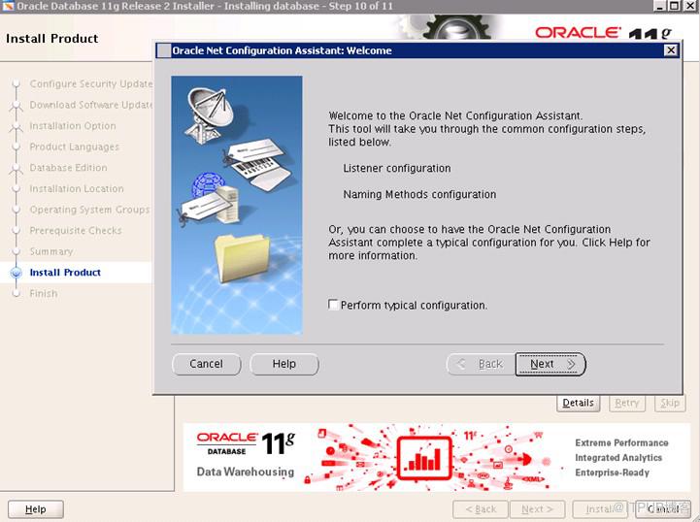
Task: Click the Retry button in installer
Action: 627,403
